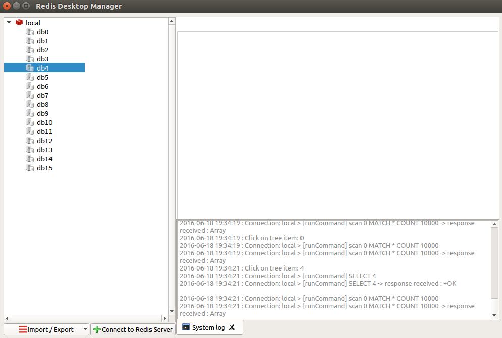
Task: Select the local connection label
Action: (33, 23)
